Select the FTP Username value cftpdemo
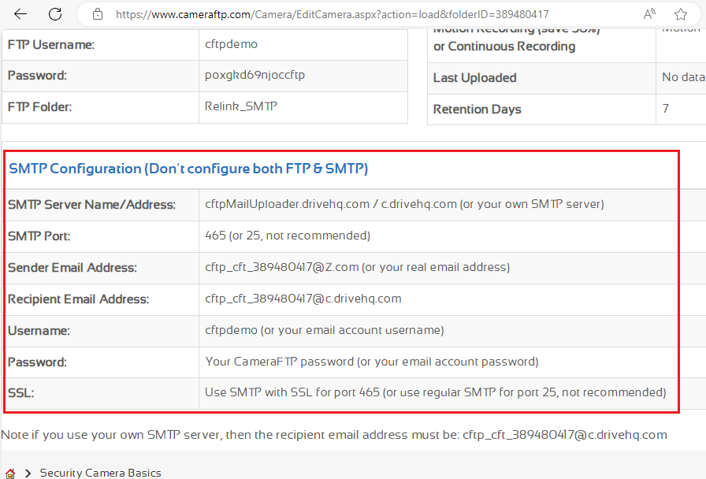The height and width of the screenshot is (479, 706). (x=231, y=45)
